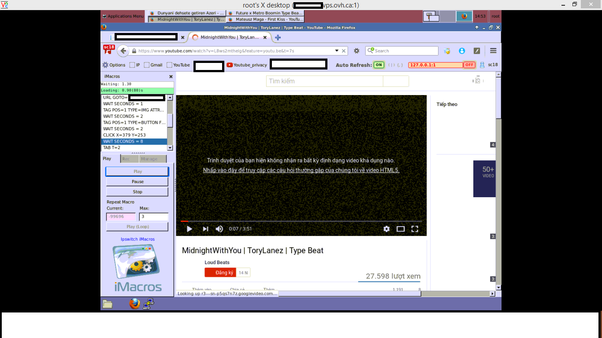Close the MidnightWithYou browser tab

265,37
